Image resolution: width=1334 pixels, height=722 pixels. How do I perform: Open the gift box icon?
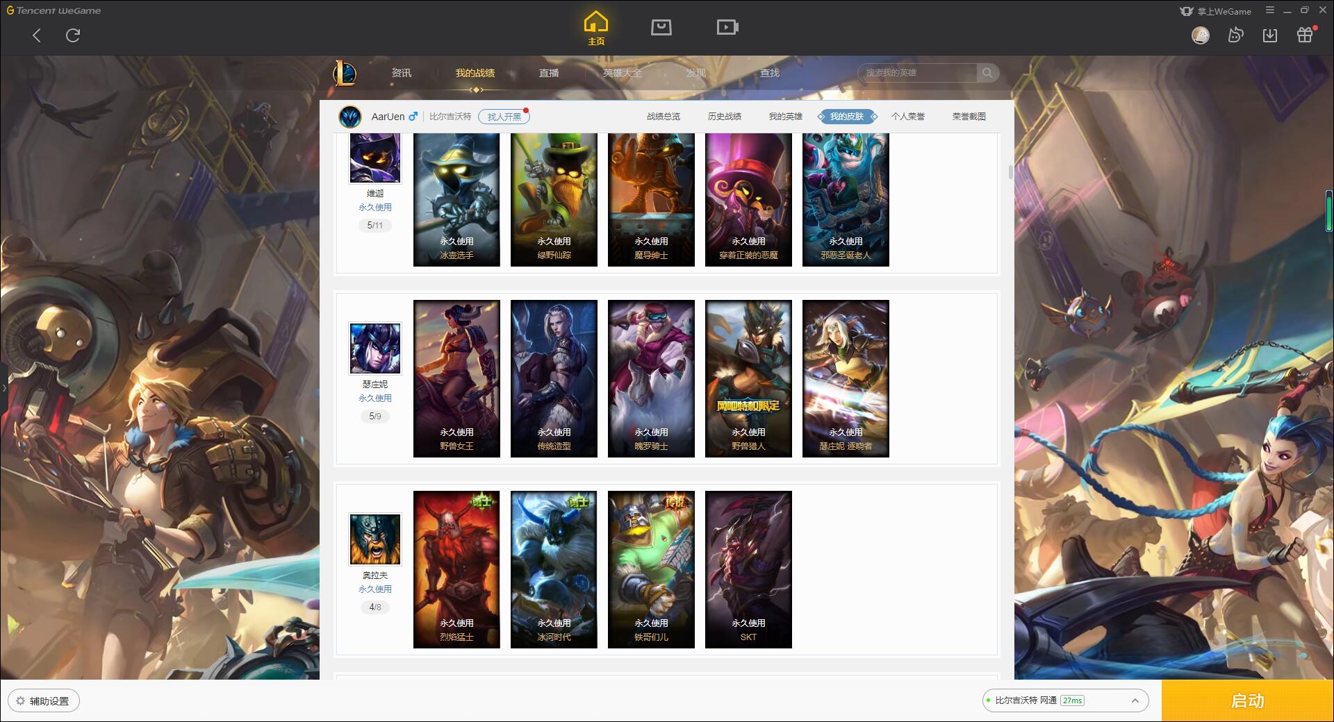[x=1305, y=35]
